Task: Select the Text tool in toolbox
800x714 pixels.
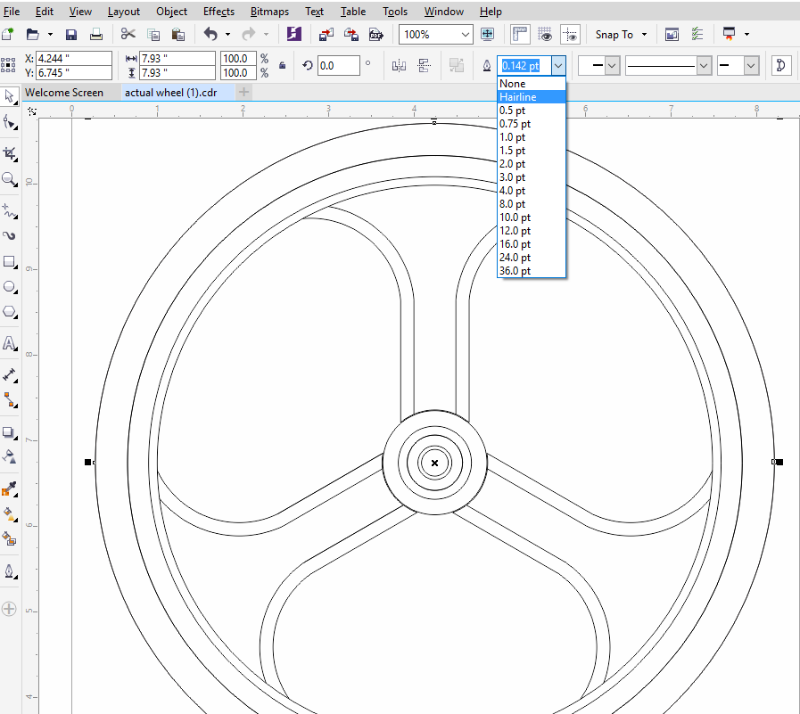Action: point(9,343)
